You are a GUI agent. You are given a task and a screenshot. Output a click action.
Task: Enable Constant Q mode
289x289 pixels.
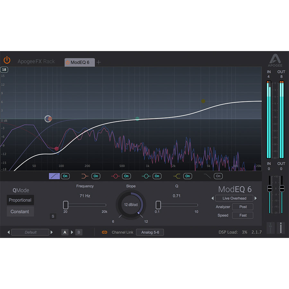(20, 212)
